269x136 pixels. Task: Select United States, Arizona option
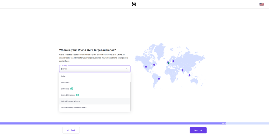coord(71,101)
